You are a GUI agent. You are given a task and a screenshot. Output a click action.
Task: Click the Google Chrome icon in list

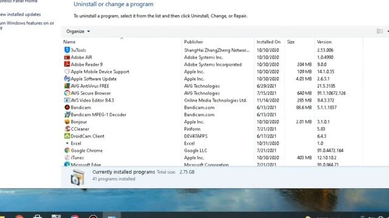click(x=67, y=150)
